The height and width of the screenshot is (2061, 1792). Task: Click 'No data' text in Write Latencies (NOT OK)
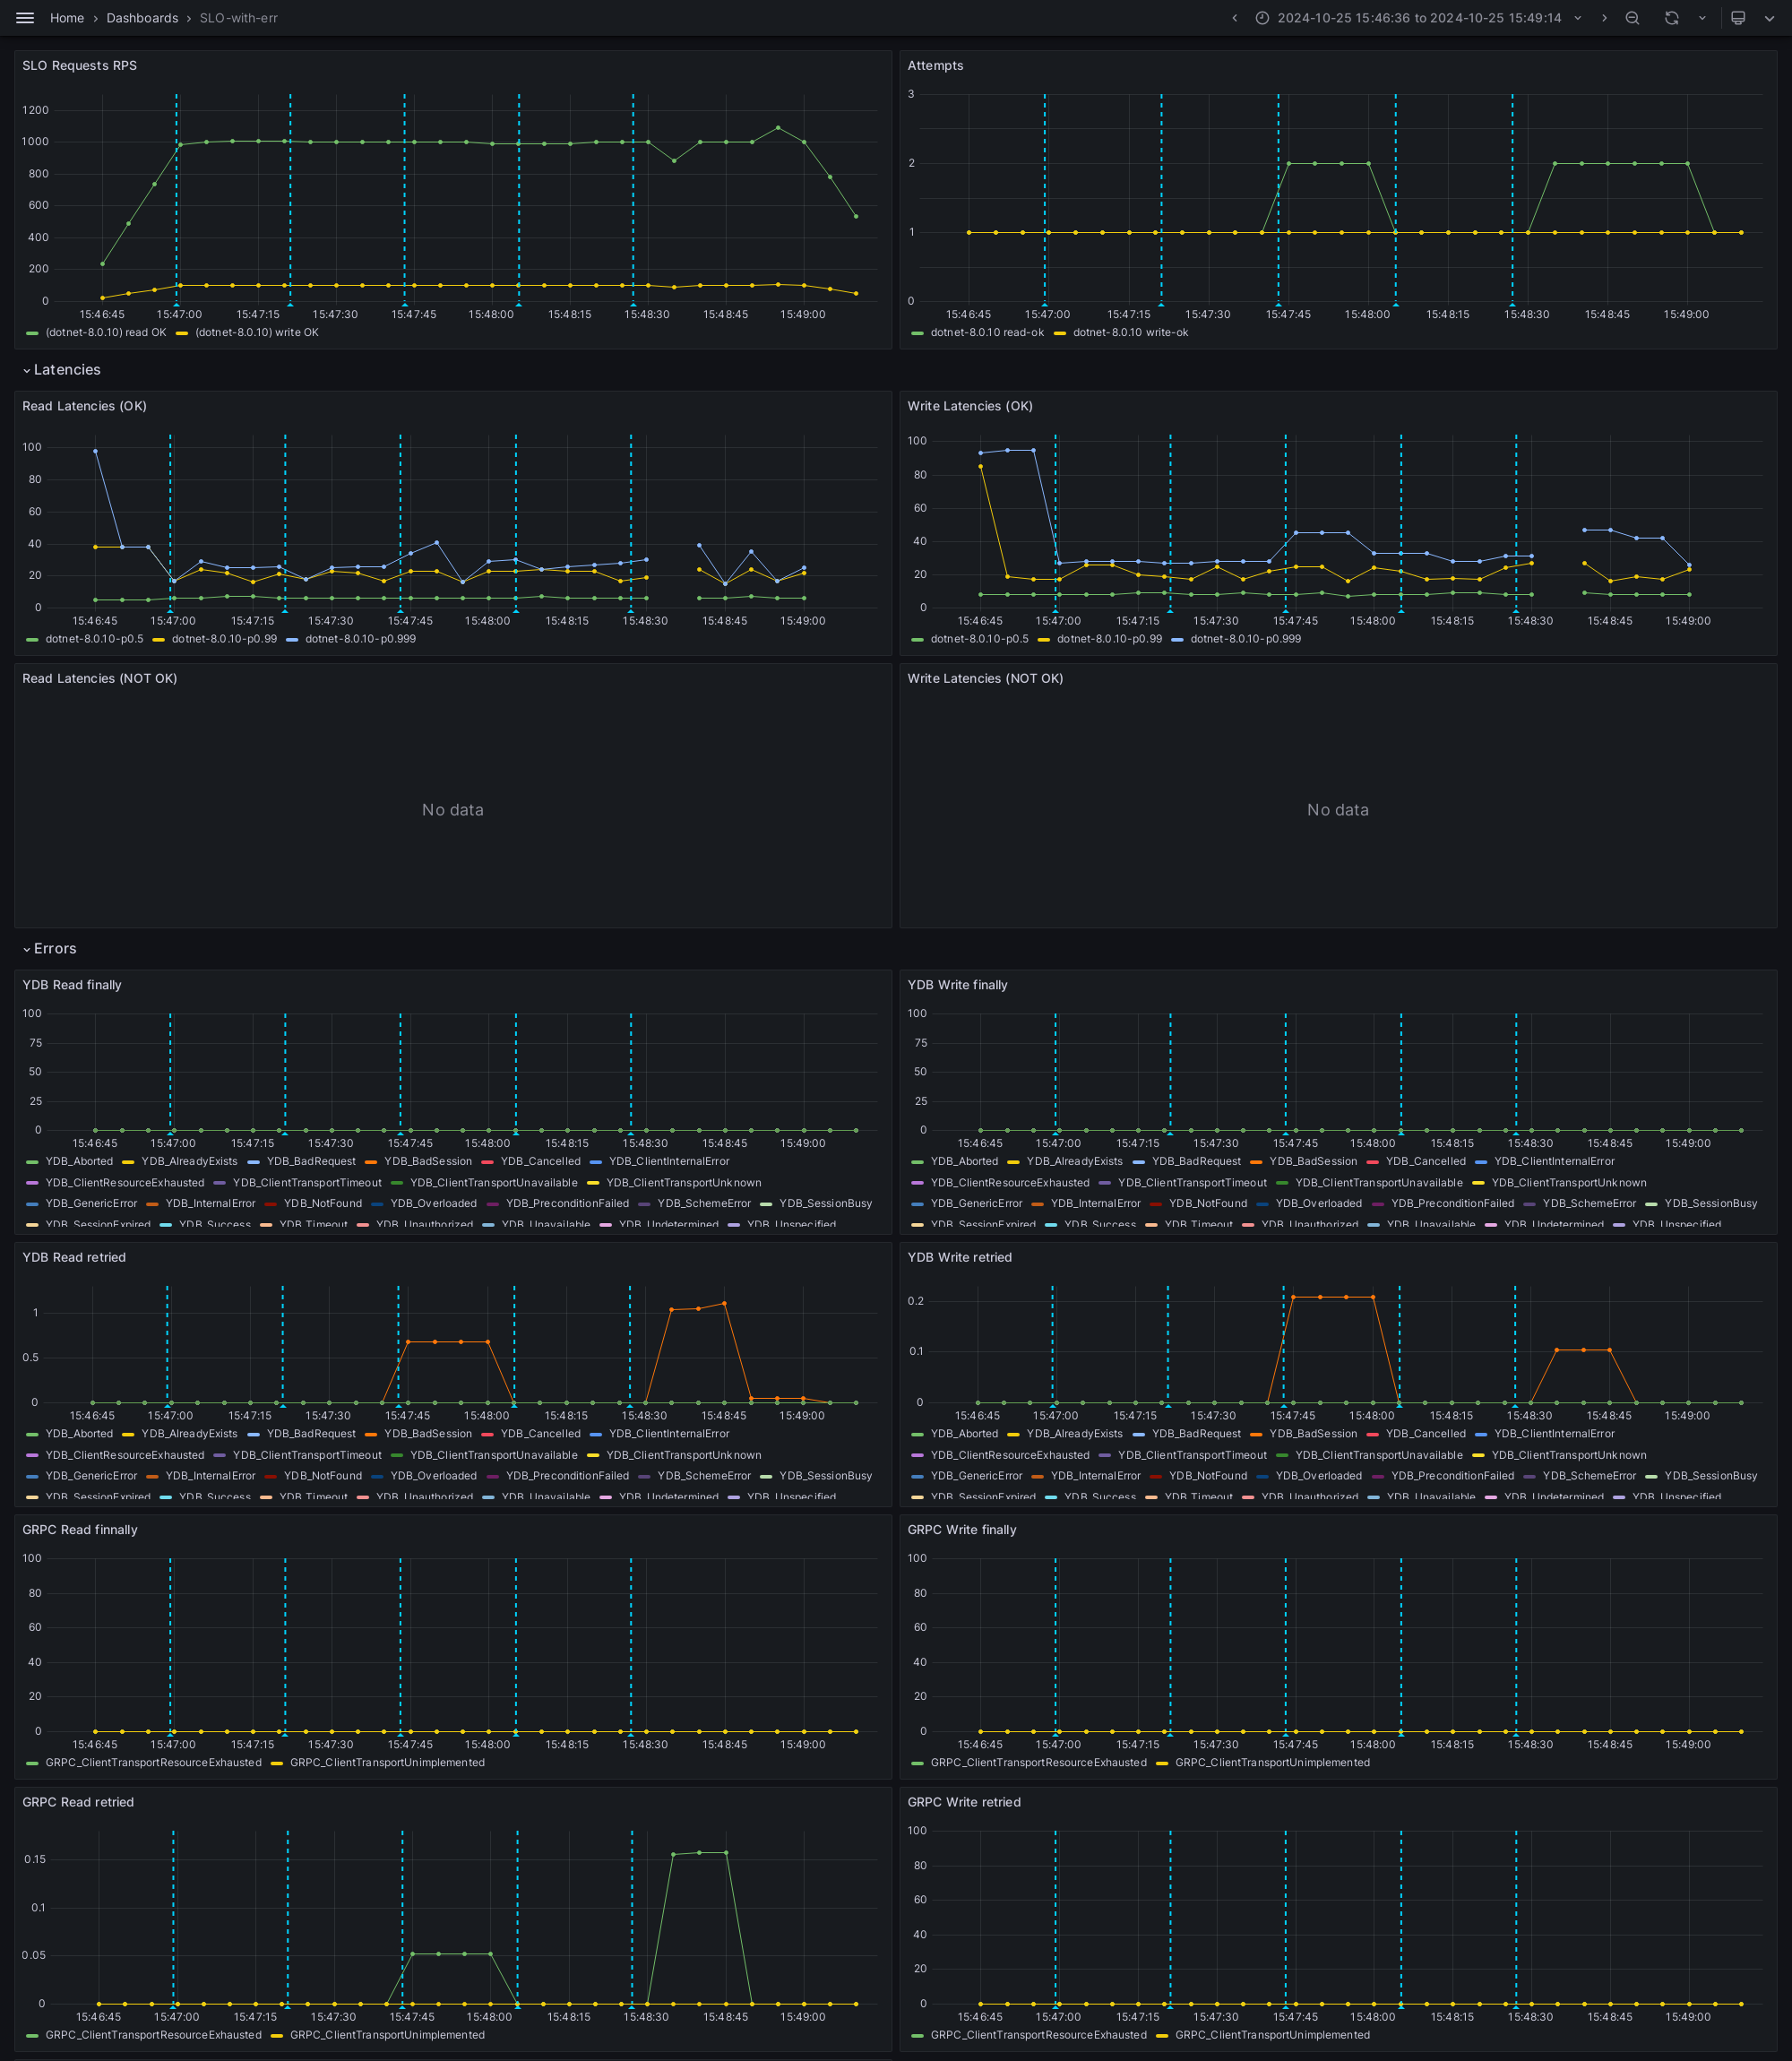coord(1338,810)
